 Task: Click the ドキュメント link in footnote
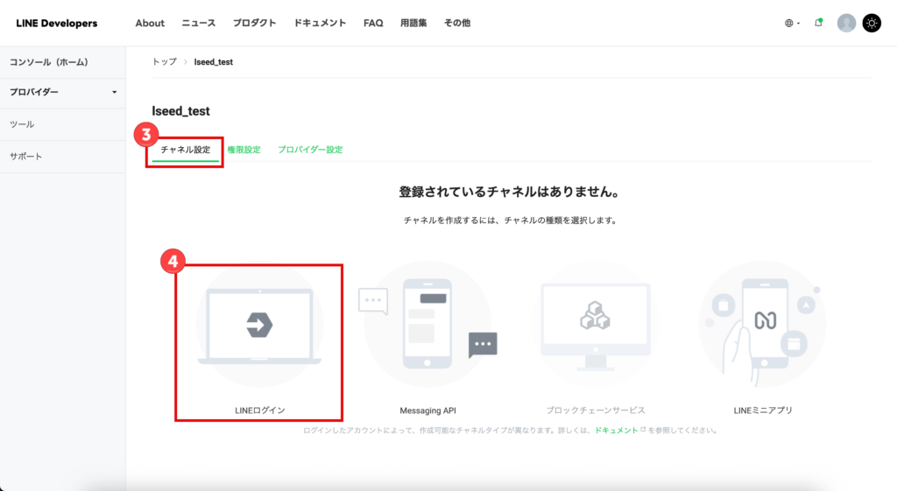pyautogui.click(x=617, y=431)
